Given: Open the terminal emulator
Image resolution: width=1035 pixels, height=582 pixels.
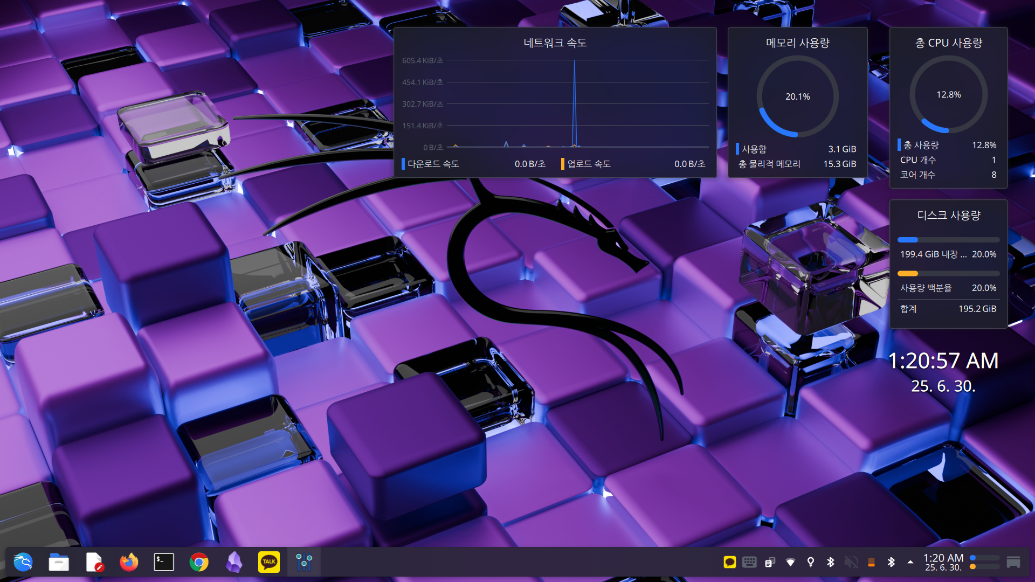Looking at the screenshot, I should click(x=164, y=562).
